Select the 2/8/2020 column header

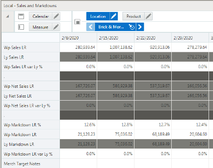coord(79,38)
